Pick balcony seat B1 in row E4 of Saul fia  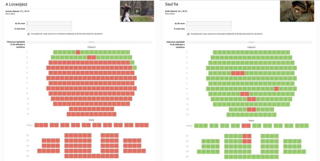199,151
